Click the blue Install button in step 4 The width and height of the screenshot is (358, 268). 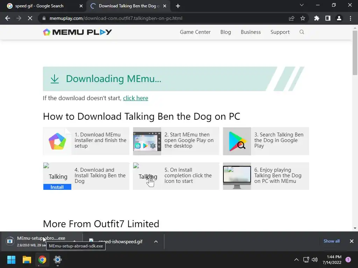point(57,187)
